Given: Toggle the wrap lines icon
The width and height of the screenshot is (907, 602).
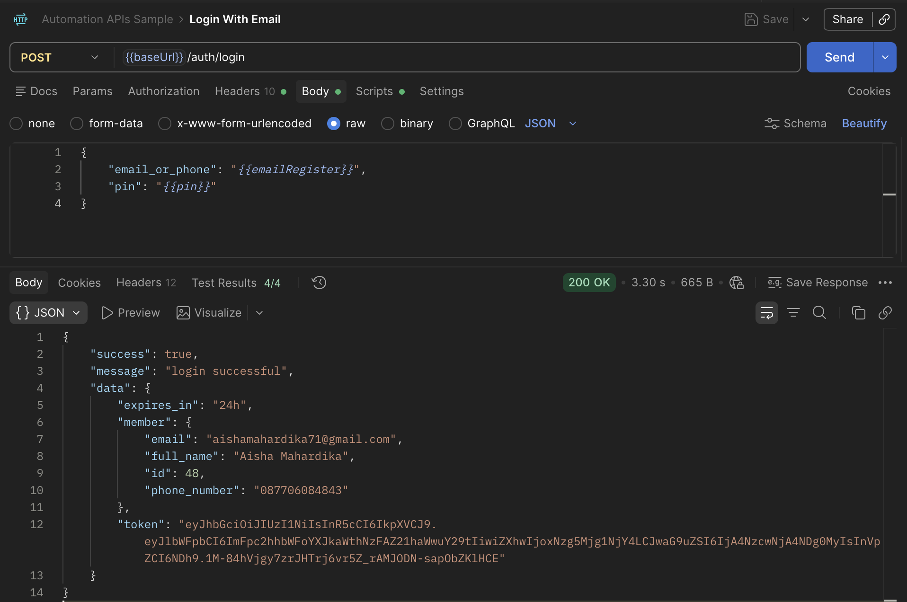Looking at the screenshot, I should [767, 313].
